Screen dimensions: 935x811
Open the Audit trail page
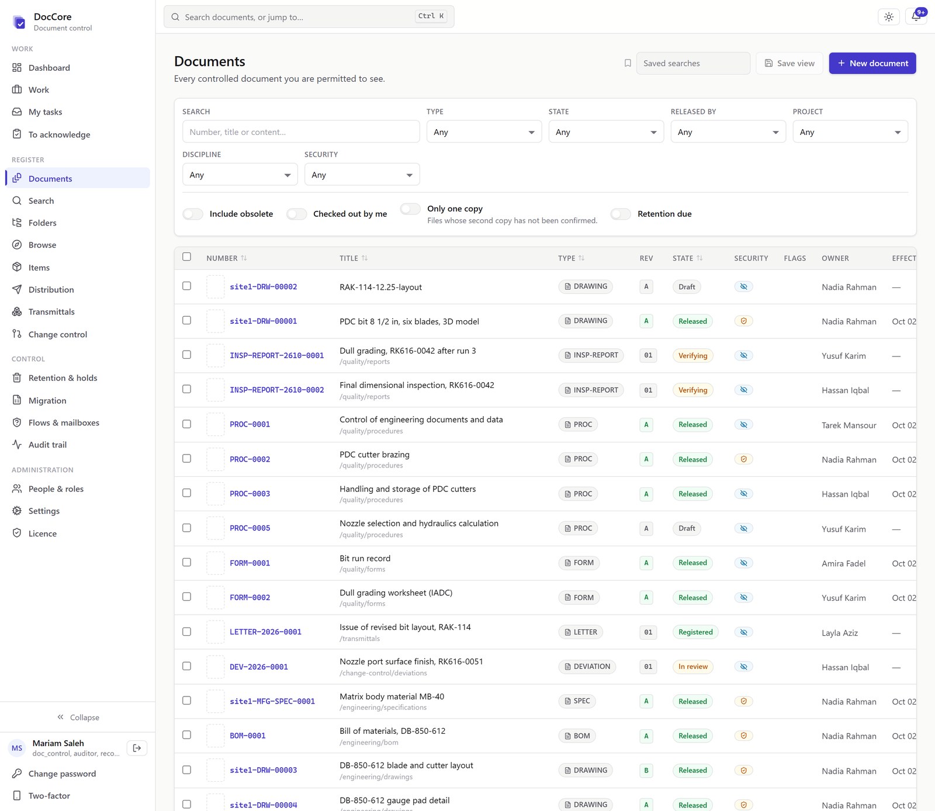[77, 445]
